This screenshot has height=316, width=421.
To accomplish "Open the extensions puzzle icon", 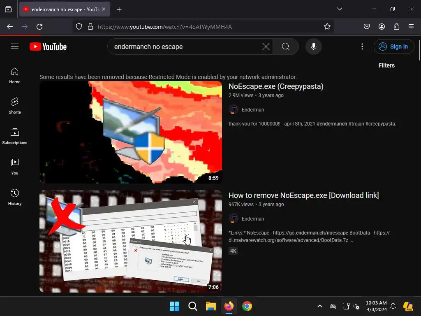I will (x=396, y=26).
